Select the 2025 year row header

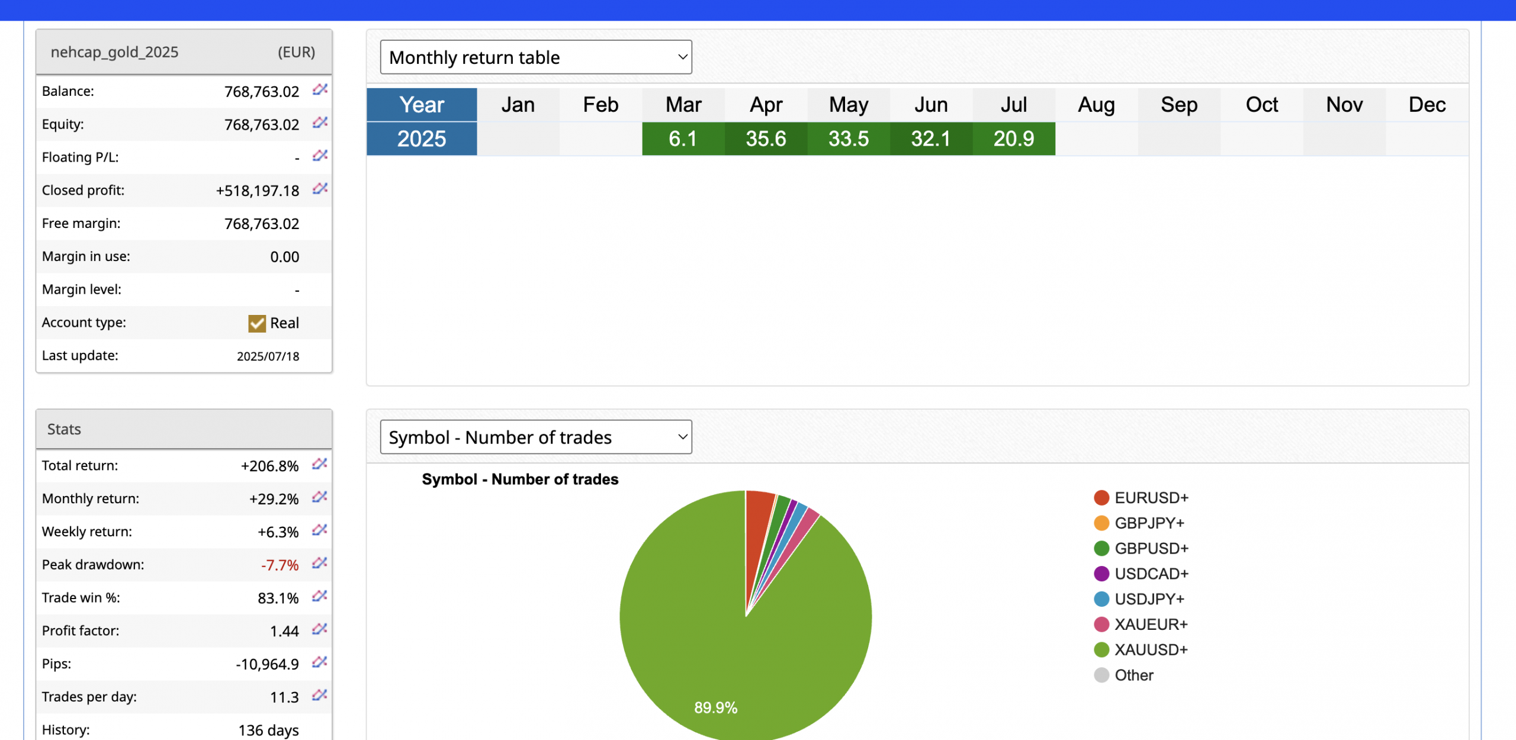pyautogui.click(x=422, y=139)
